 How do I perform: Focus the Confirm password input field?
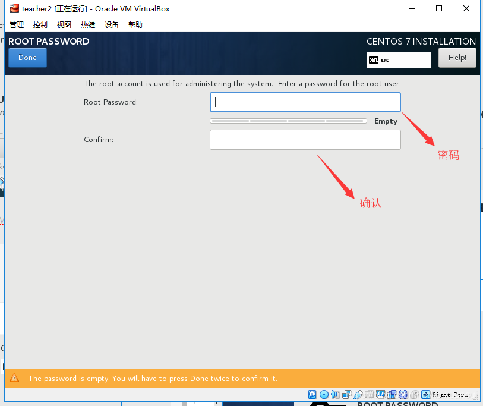(305, 140)
